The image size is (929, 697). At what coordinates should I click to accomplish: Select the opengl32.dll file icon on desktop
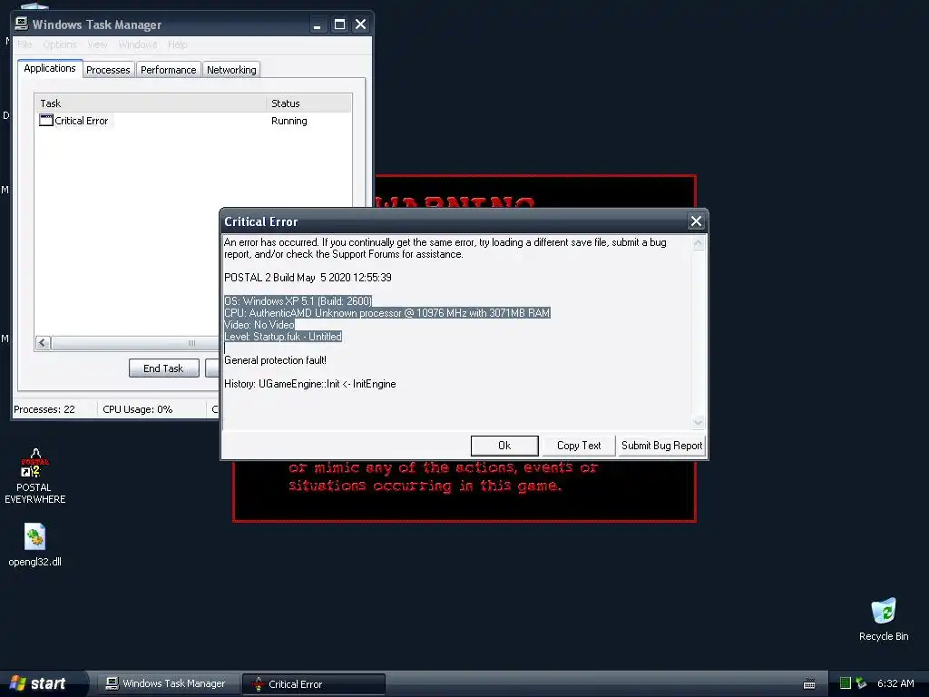tap(35, 537)
